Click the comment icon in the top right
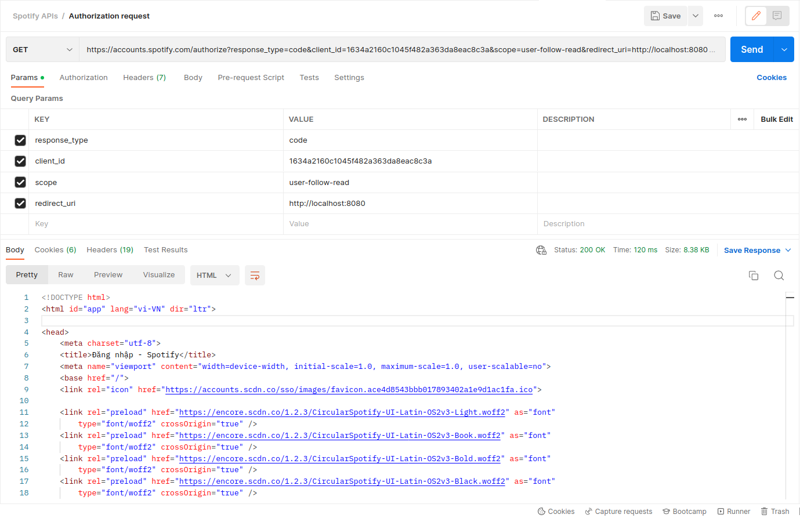800x518 pixels. click(x=777, y=16)
